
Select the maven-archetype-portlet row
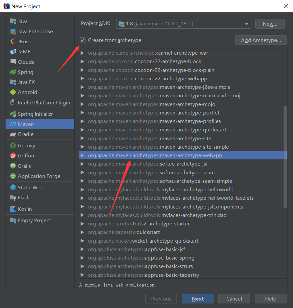click(183, 113)
